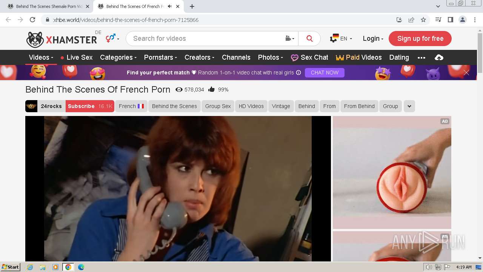Expand more tags with chevron button

[x=409, y=106]
